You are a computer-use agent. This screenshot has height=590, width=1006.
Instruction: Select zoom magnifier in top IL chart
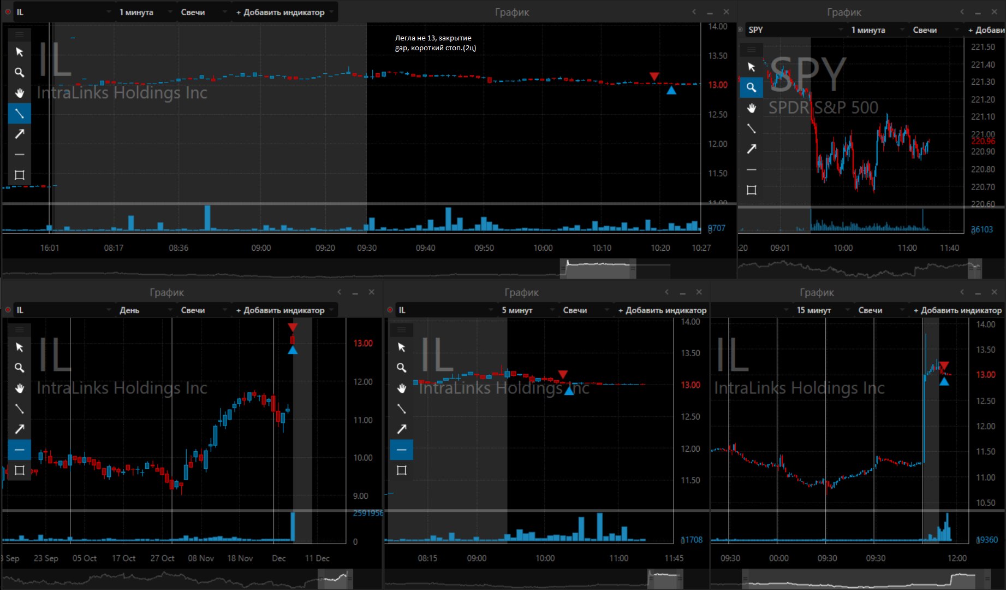pyautogui.click(x=20, y=73)
